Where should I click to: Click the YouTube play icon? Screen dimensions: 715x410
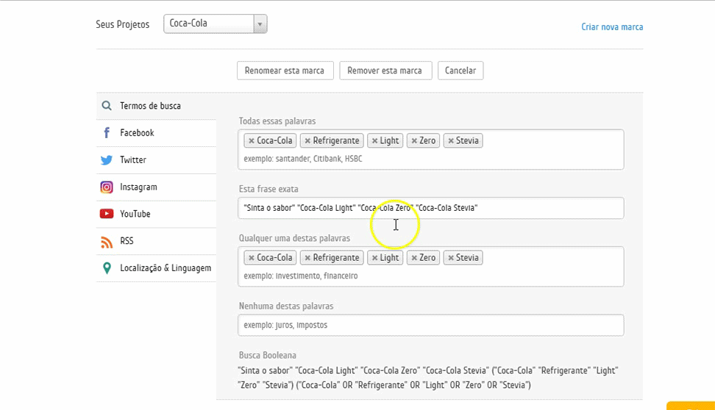(107, 214)
